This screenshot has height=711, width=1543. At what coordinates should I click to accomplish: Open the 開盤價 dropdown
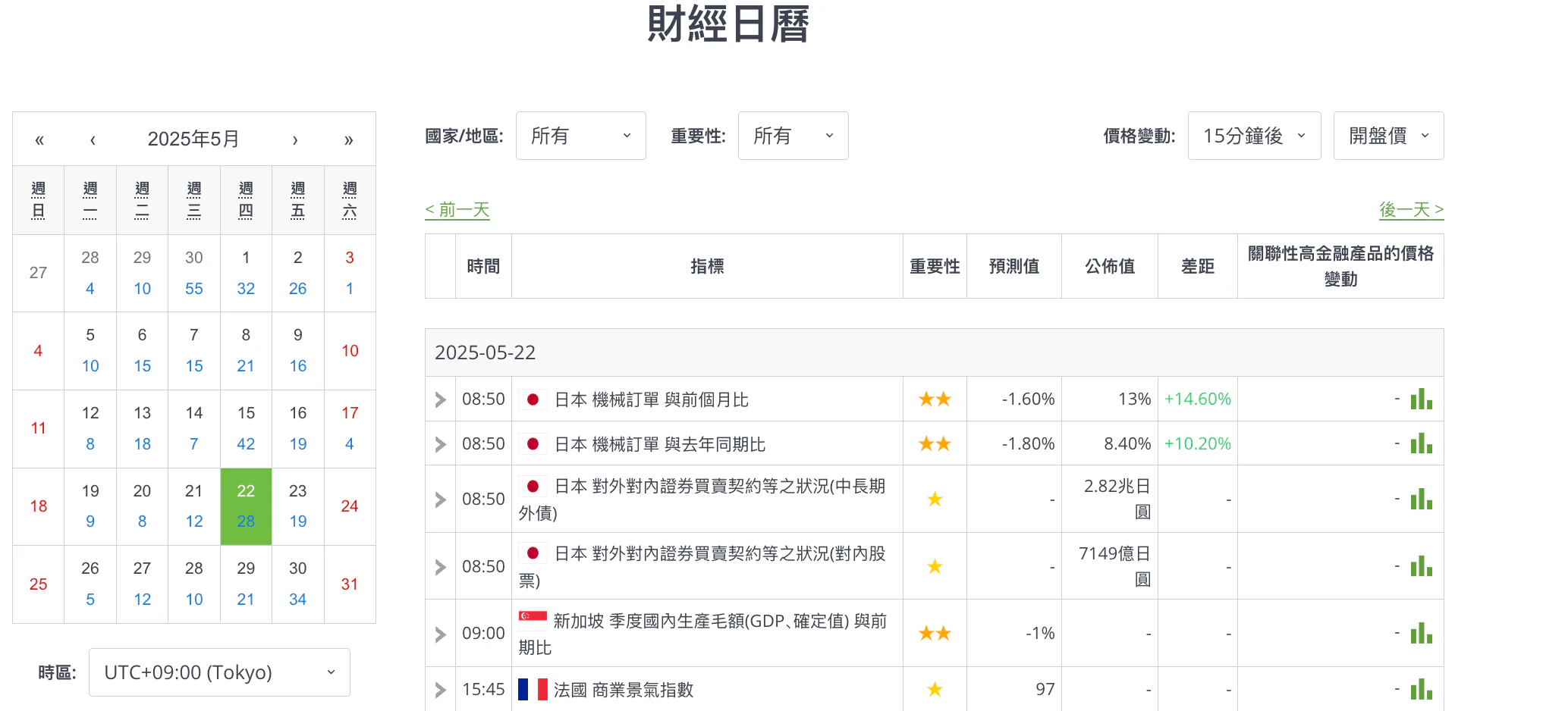(1388, 136)
